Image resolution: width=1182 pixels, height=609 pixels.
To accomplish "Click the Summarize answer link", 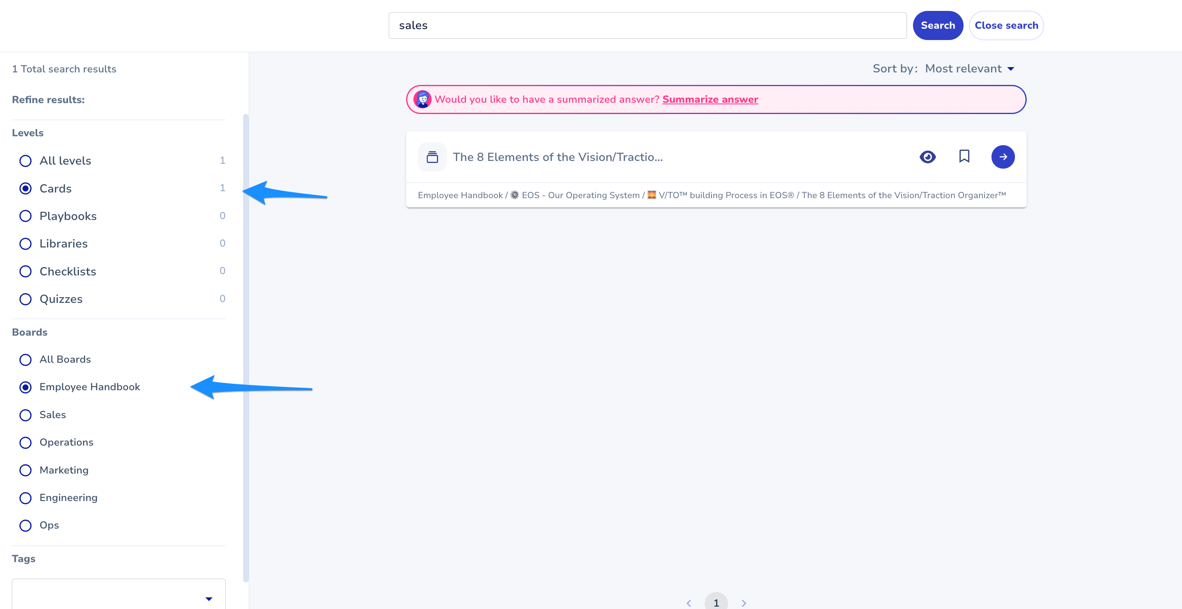I will click(x=710, y=99).
